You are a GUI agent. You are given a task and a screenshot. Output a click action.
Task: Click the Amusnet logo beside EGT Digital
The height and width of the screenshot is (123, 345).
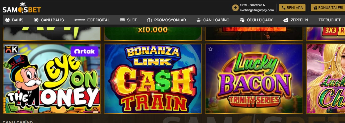point(80,20)
